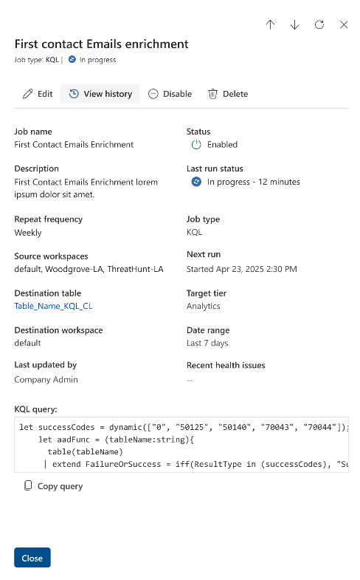Screen dimensions: 360x580
Task: Go to next job with down arrow
Action: pos(294,25)
